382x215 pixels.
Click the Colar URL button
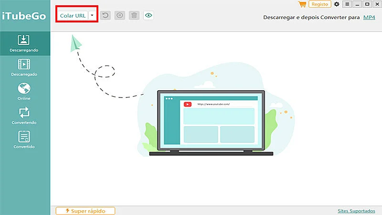pyautogui.click(x=73, y=15)
